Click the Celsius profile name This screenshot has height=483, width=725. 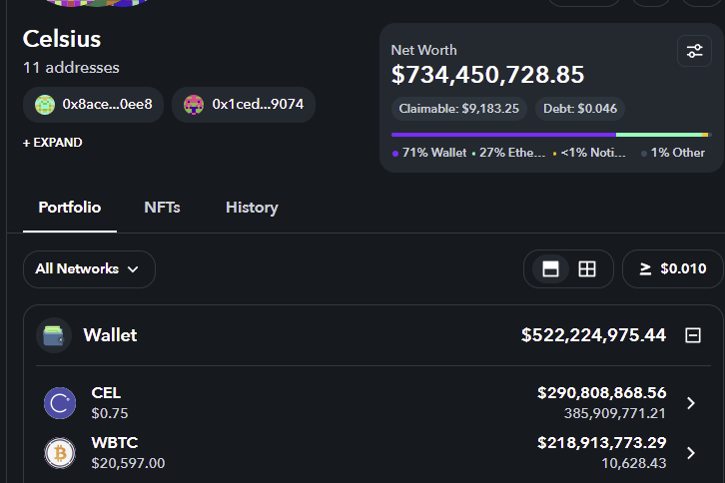pyautogui.click(x=62, y=39)
